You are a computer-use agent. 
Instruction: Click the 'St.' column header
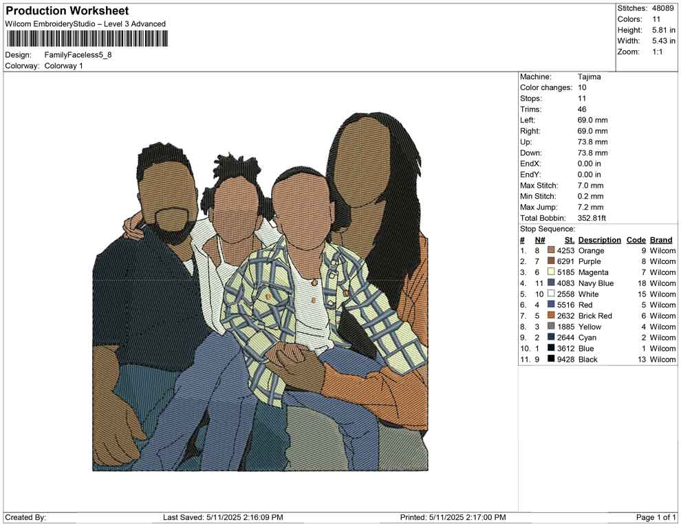point(570,240)
